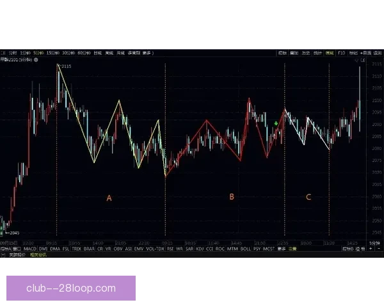
Task: Click the 2115 high price label
Action: 66,66
